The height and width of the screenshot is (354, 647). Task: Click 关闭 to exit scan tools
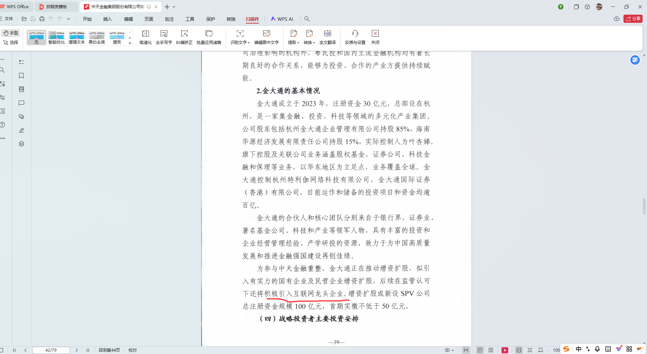[375, 37]
